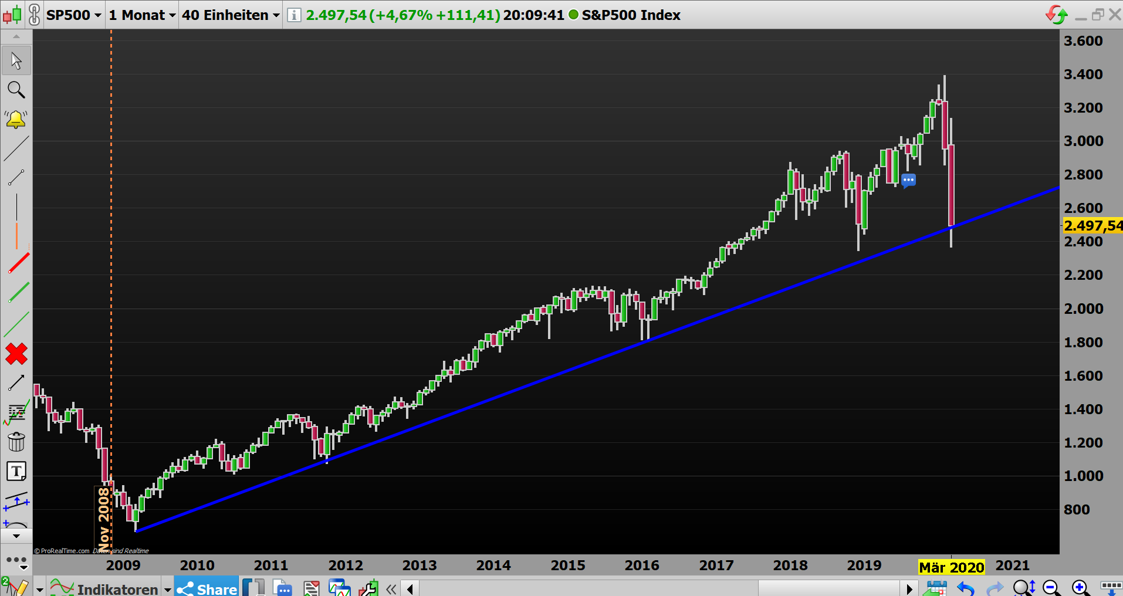Image resolution: width=1123 pixels, height=596 pixels.
Task: Click the 2015 label on the time axis
Action: point(568,565)
